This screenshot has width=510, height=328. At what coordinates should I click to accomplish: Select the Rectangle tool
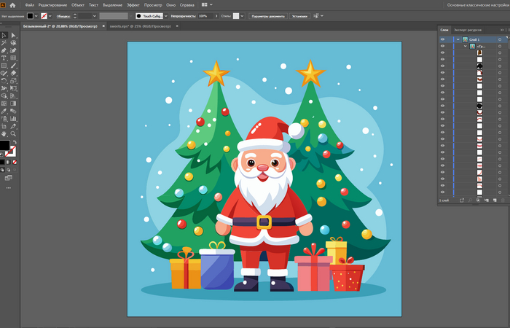point(4,66)
